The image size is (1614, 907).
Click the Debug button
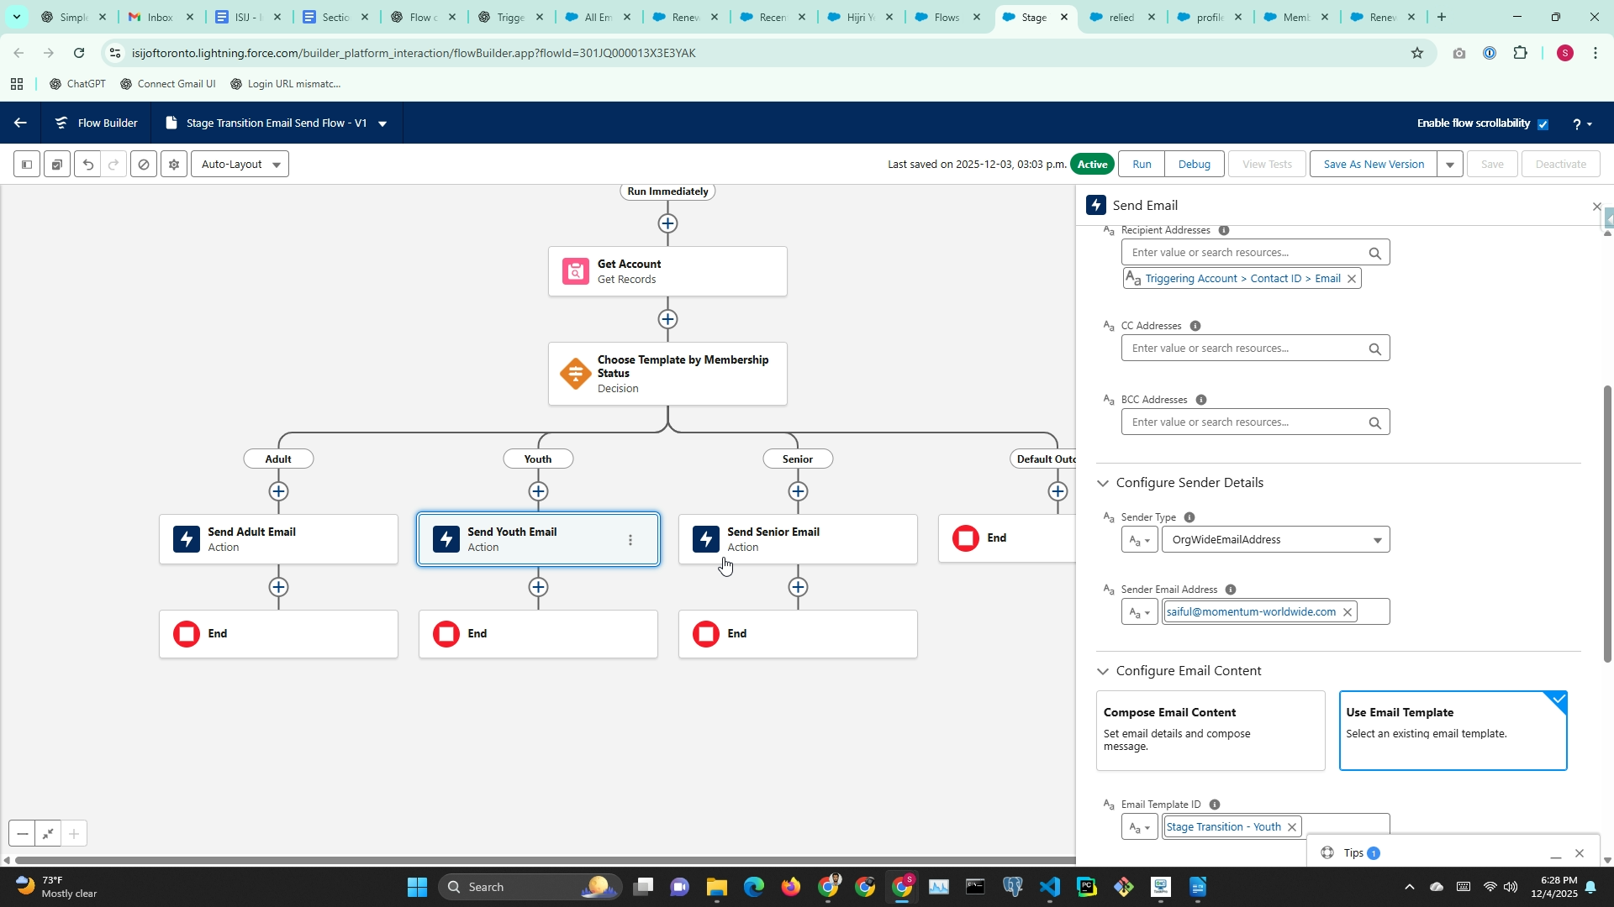1194,165
